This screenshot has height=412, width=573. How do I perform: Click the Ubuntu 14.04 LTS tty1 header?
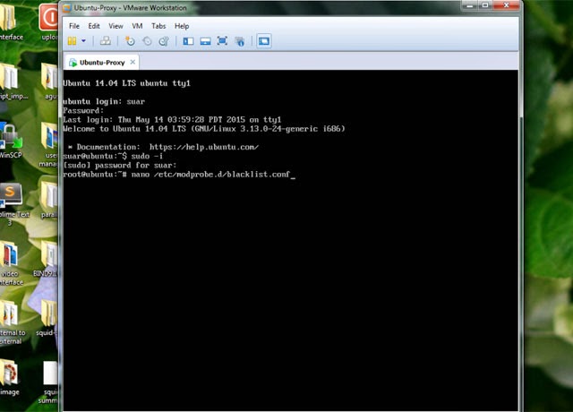tap(126, 83)
